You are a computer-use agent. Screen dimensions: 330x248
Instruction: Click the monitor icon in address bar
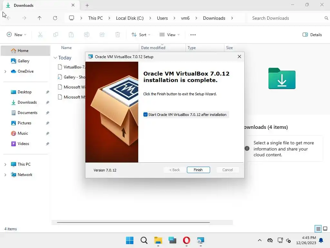click(x=72, y=18)
